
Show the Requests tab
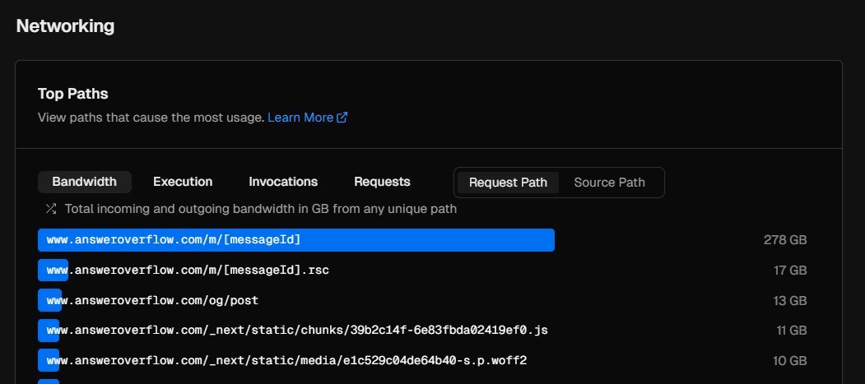click(x=382, y=182)
